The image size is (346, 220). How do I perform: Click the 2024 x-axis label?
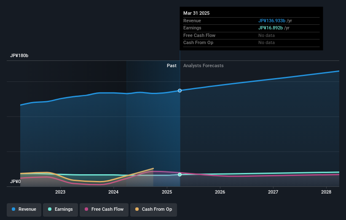[113, 192]
